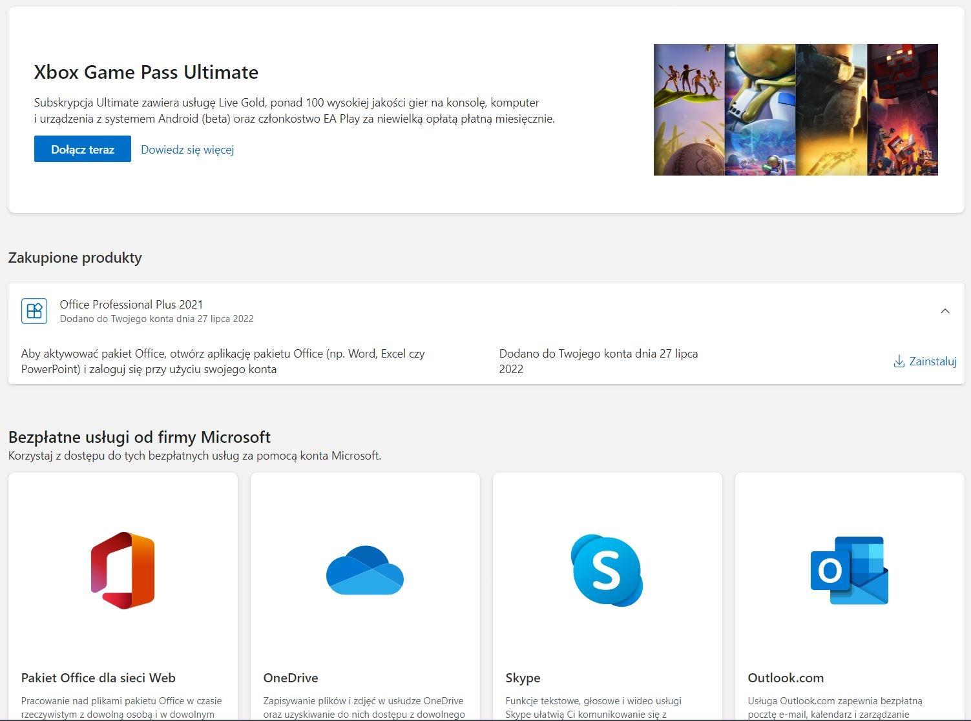Click the Office Professional Plus product icon
971x721 pixels.
pyautogui.click(x=34, y=310)
